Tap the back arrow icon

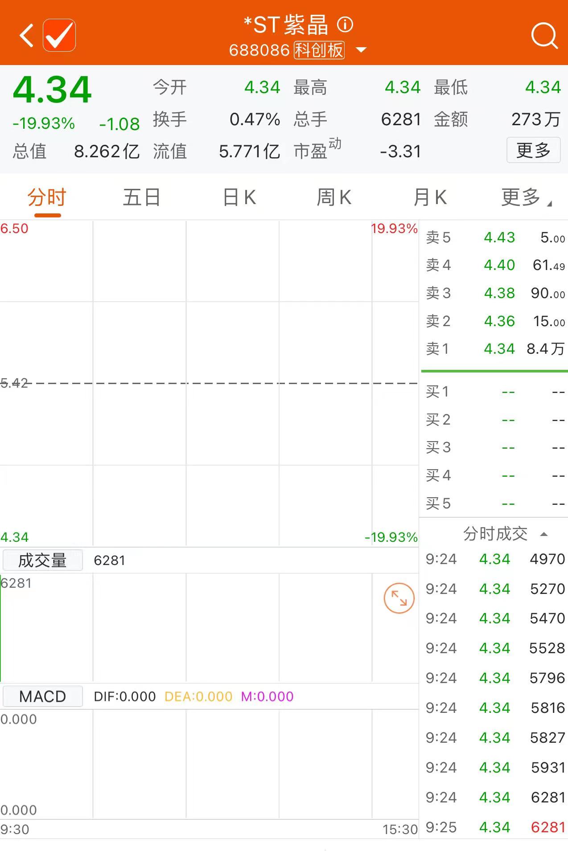tap(27, 36)
